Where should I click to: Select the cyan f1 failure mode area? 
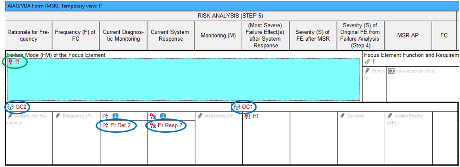(183, 79)
